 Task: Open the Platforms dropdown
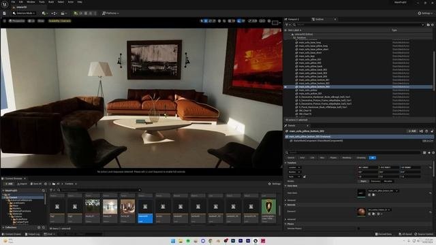110,13
